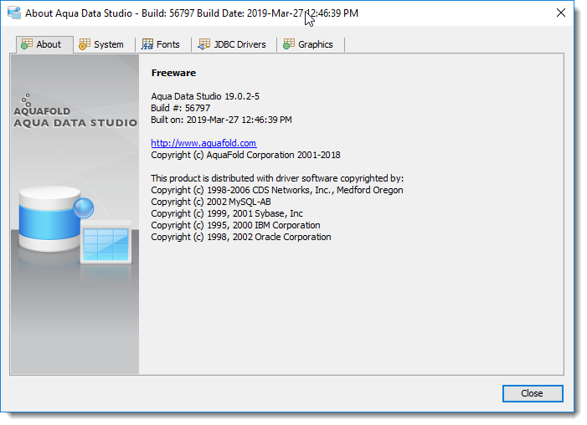Viewport: 587px width, 425px height.
Task: Click the AQUAFOLD AQUA DATA STUDIO logo text
Action: coord(75,117)
